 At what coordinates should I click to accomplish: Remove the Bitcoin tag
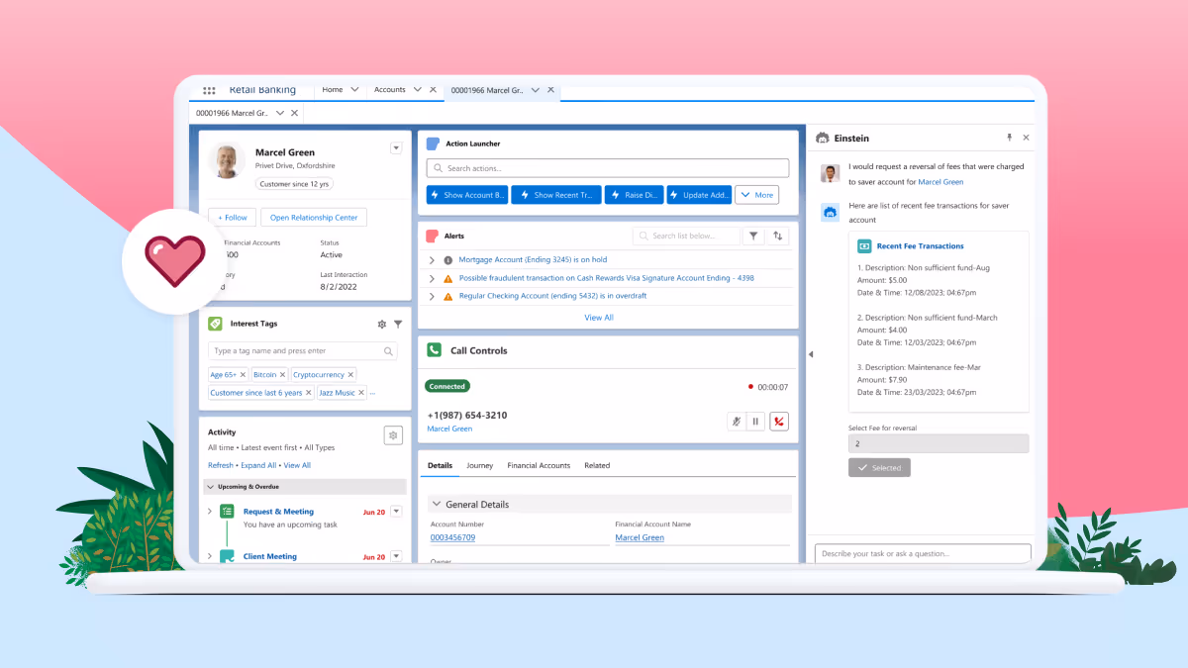(282, 375)
